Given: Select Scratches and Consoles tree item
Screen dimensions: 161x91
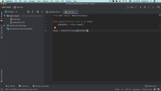Looking at the screenshot, I should click(21, 29).
